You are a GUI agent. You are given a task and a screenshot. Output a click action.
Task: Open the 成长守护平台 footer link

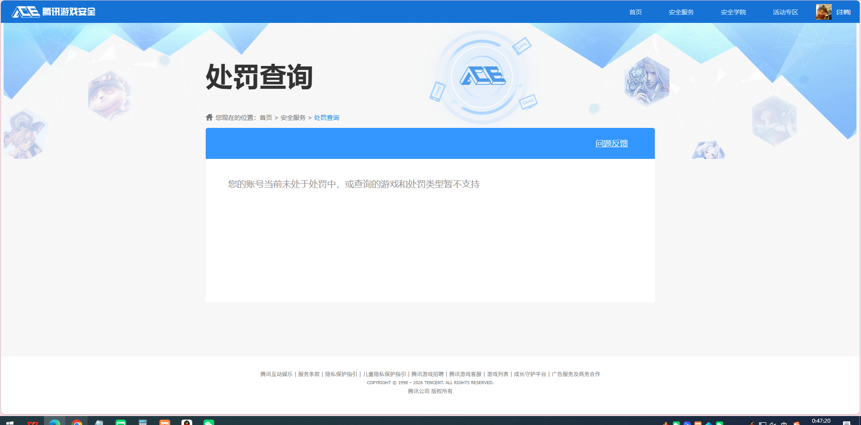pyautogui.click(x=530, y=374)
